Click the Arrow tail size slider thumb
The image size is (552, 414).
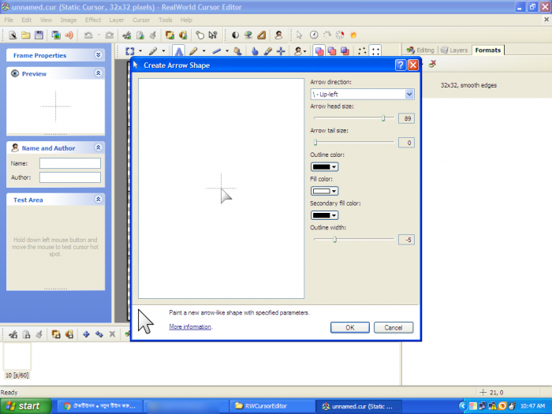[x=315, y=142]
